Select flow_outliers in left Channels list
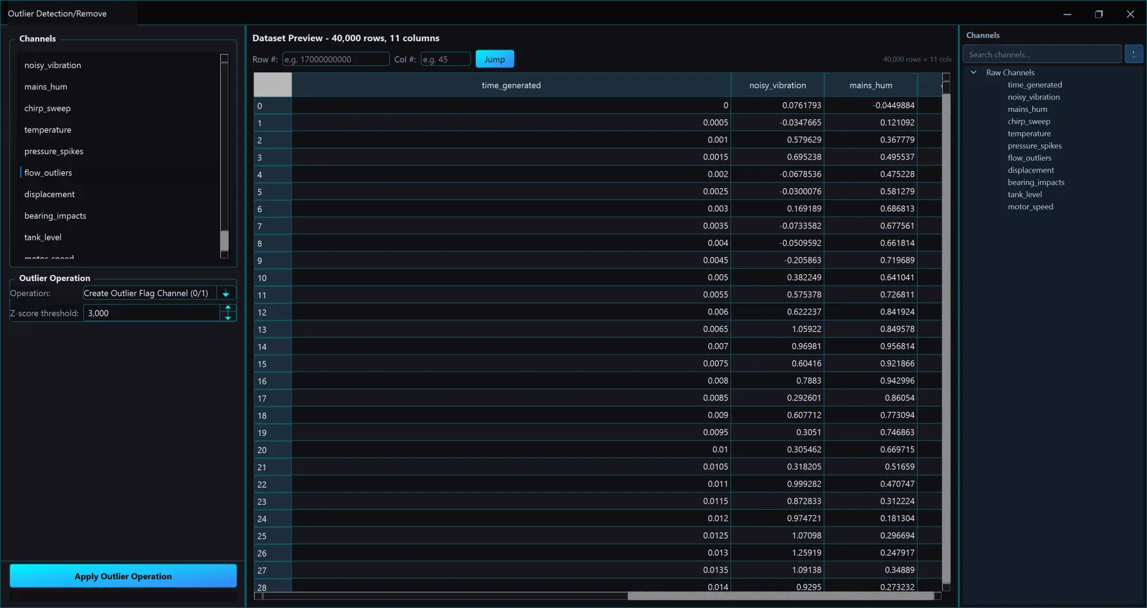The image size is (1147, 608). coord(119,173)
